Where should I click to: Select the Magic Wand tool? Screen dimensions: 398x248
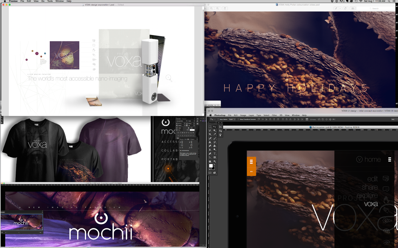coord(215,130)
